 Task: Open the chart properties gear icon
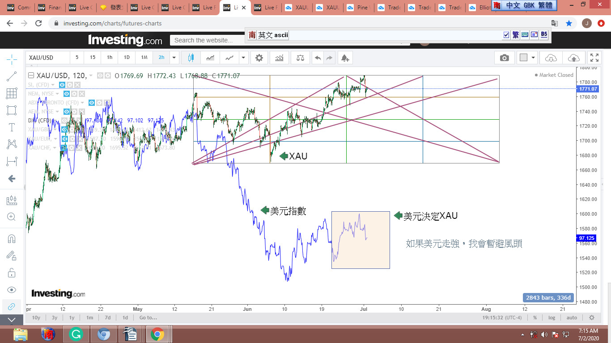point(259,58)
